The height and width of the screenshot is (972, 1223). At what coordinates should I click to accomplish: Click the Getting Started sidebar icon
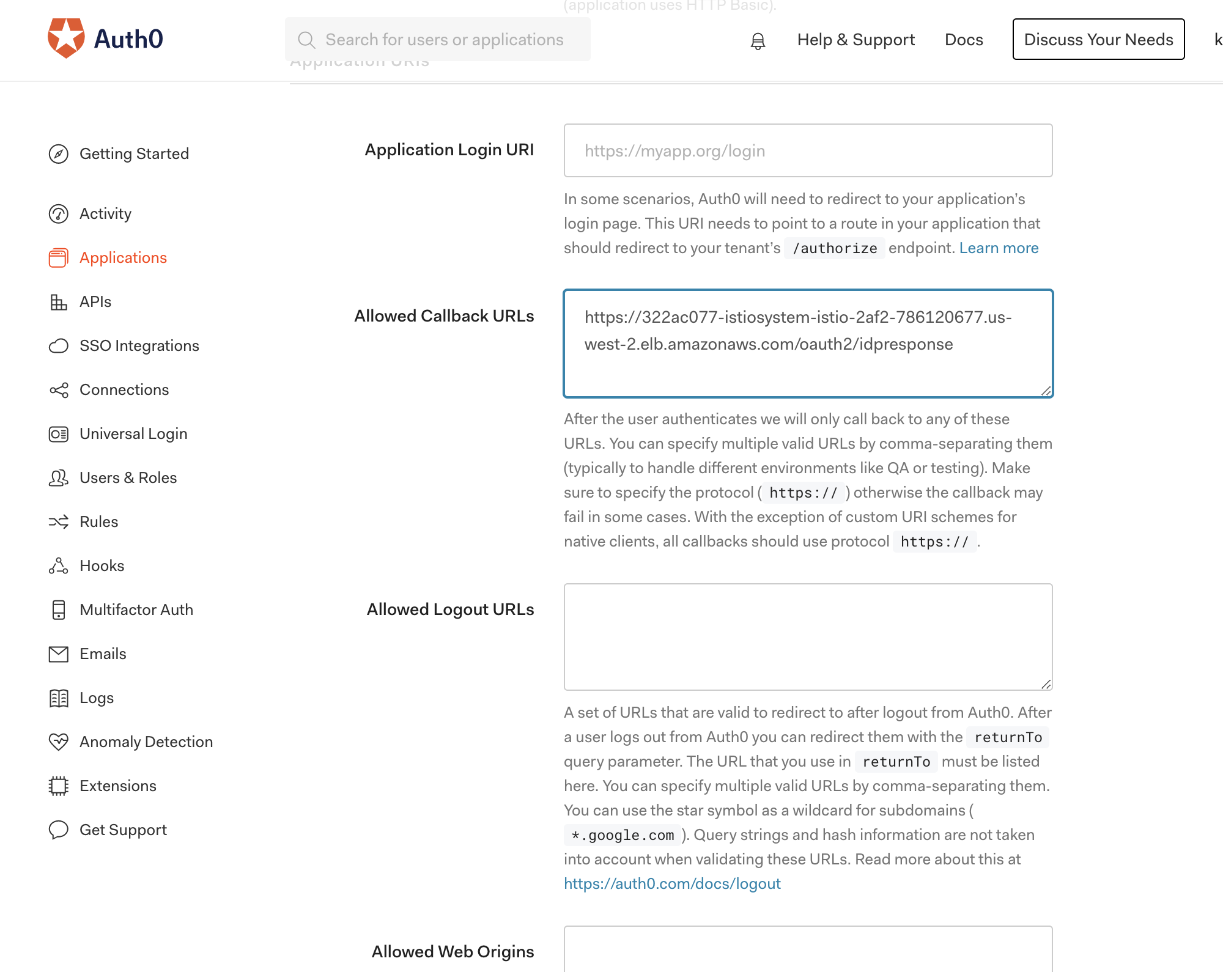click(x=57, y=154)
